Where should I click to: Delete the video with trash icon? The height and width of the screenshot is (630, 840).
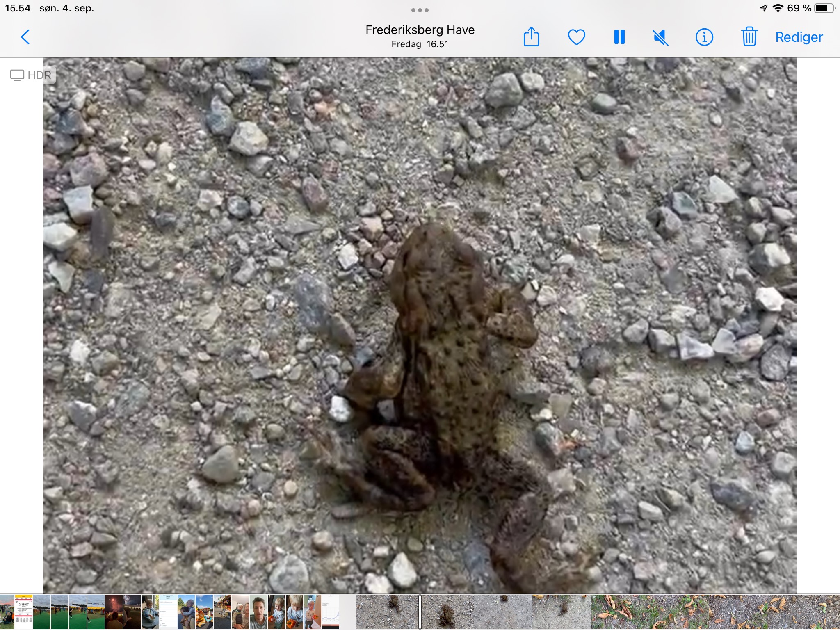(749, 37)
